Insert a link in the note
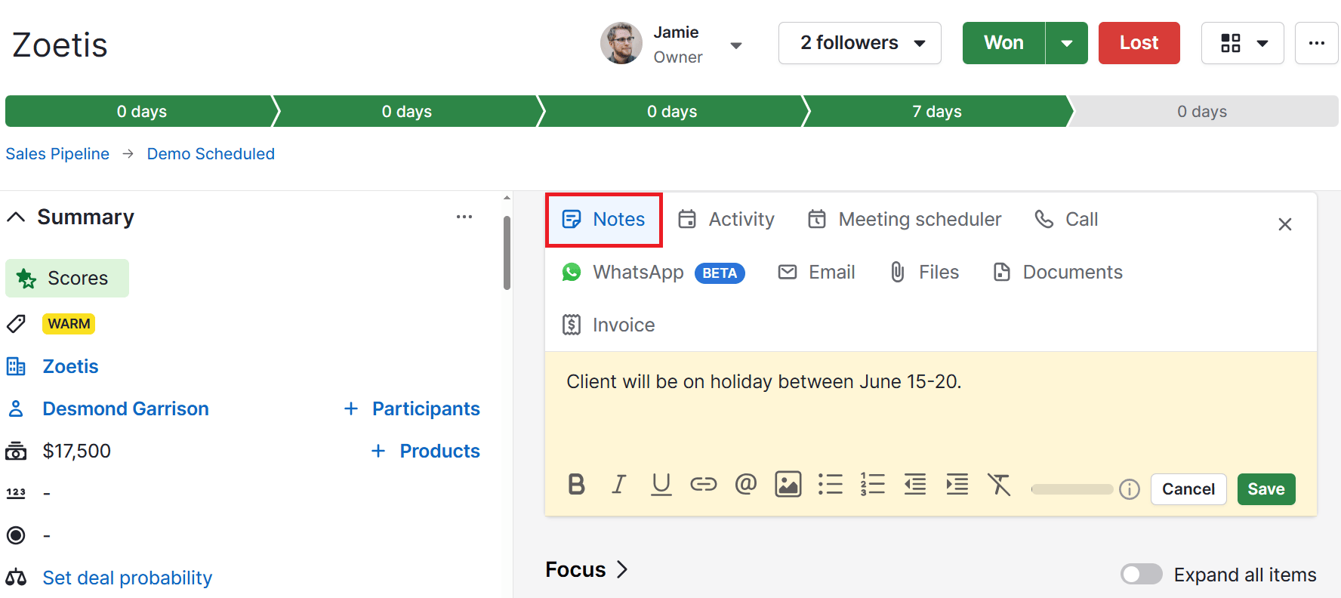This screenshot has width=1341, height=598. click(704, 484)
